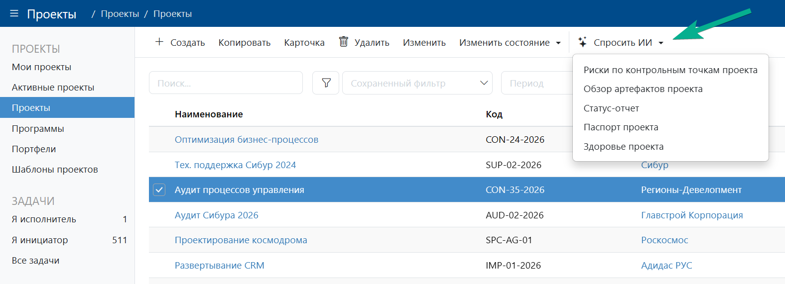Click the Копировать toolbar button

point(245,43)
